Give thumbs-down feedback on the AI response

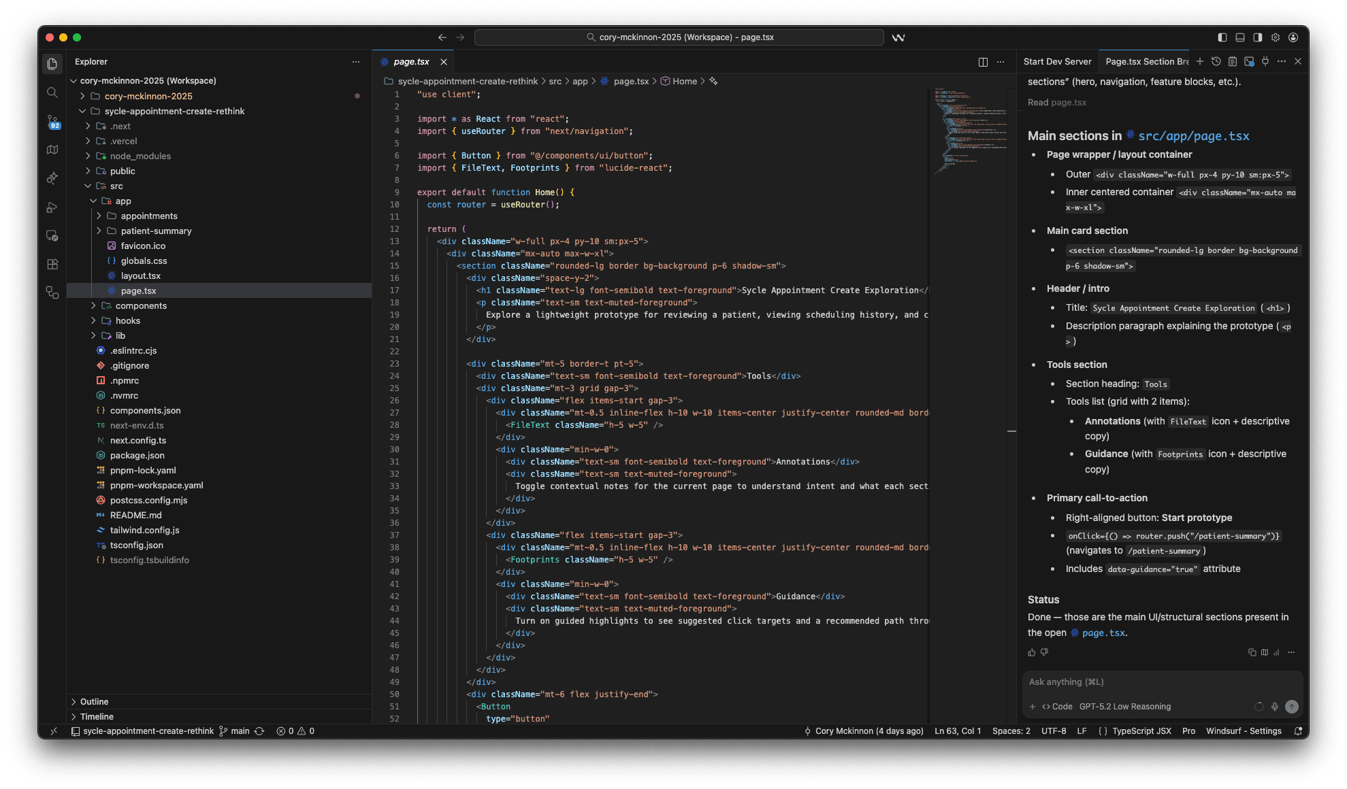(1045, 652)
